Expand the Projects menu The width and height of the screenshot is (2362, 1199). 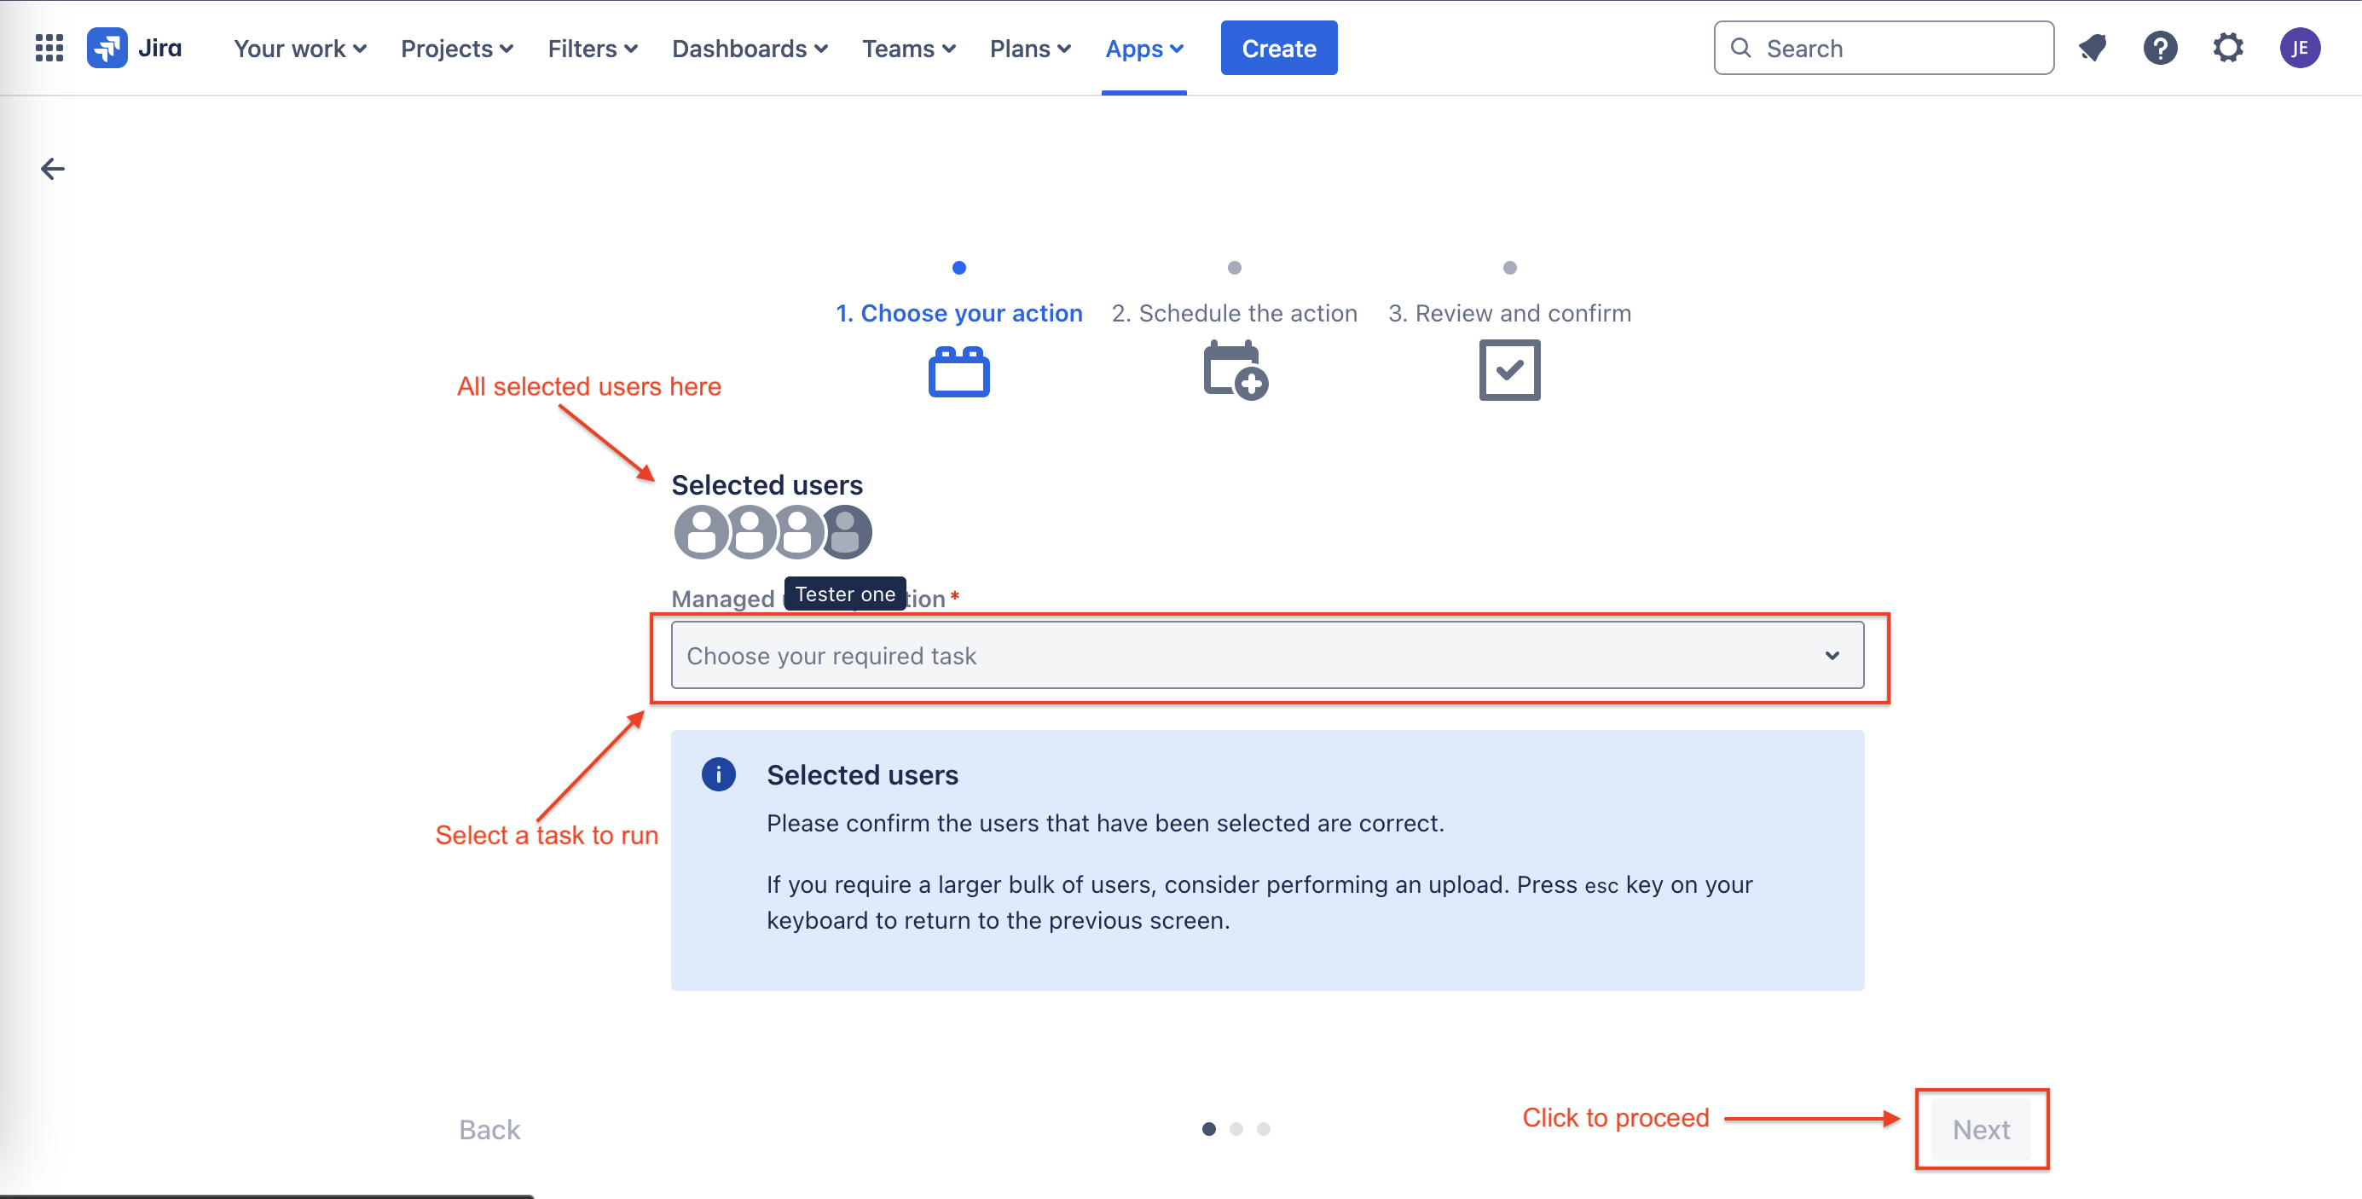click(455, 49)
